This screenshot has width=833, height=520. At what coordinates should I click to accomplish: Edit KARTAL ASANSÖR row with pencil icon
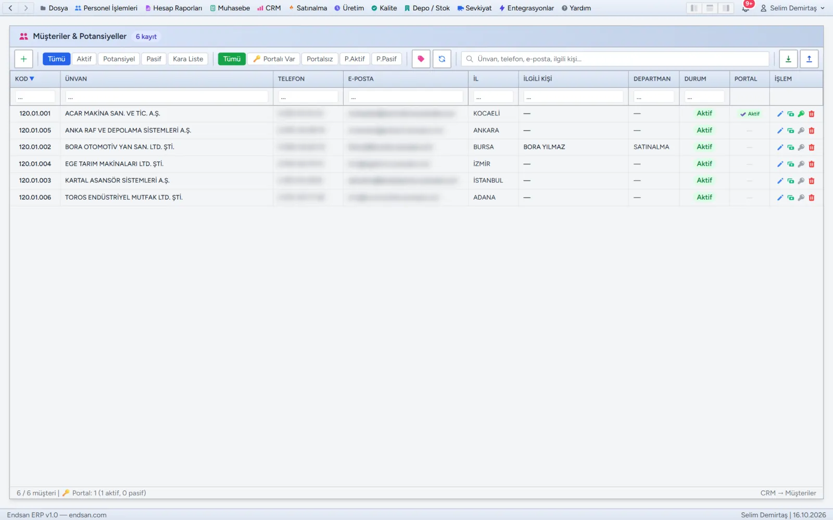point(780,181)
